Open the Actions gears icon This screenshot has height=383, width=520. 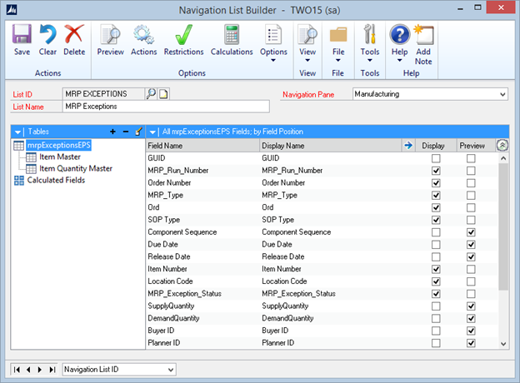click(143, 34)
